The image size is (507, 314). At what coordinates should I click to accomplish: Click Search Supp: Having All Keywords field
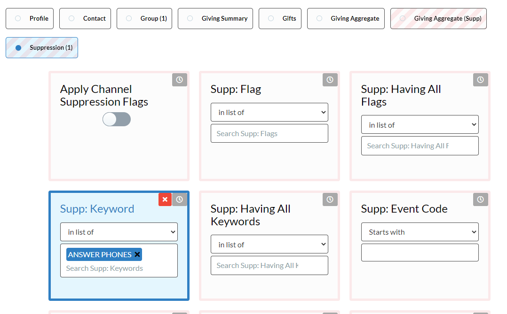269,266
